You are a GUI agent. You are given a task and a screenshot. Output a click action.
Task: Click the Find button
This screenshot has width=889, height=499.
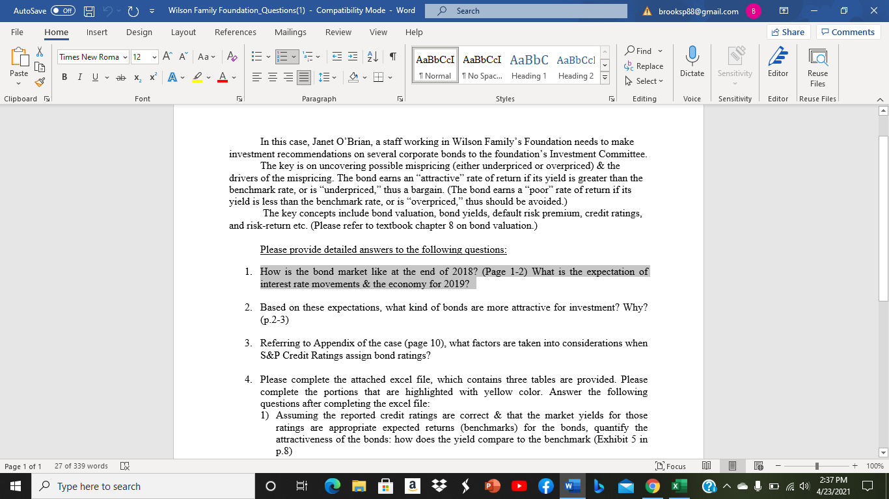pyautogui.click(x=638, y=51)
